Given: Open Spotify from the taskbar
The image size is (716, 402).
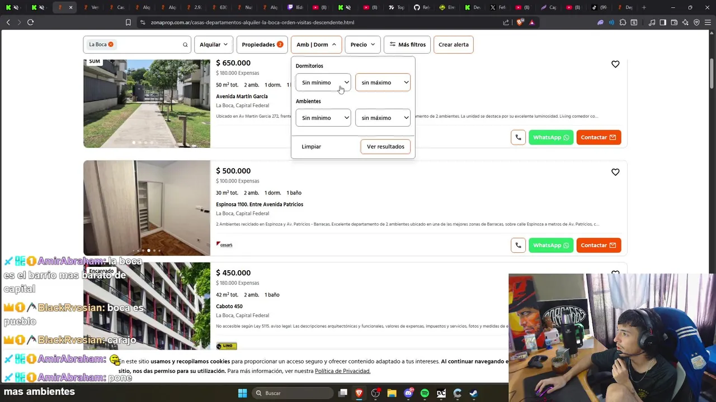Looking at the screenshot, I should pyautogui.click(x=425, y=393).
